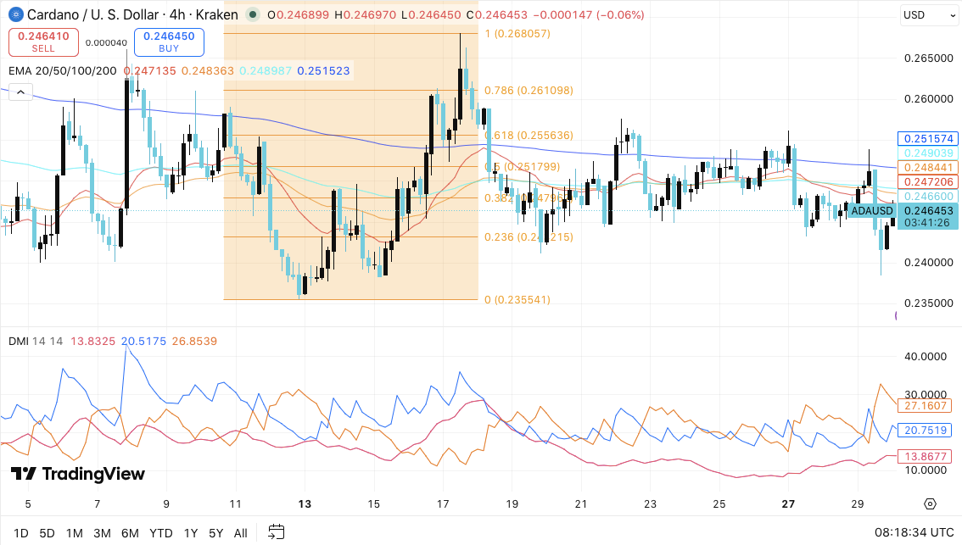Click the BUY 0.246450 button
Screen dimensions: 962x545
tap(167, 42)
